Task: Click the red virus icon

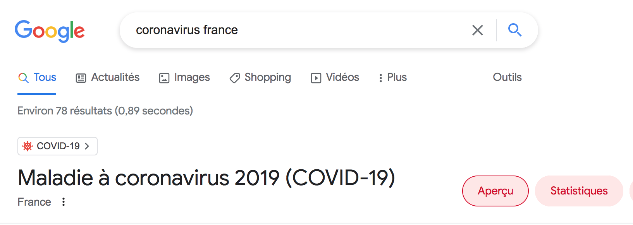Action: (x=28, y=146)
